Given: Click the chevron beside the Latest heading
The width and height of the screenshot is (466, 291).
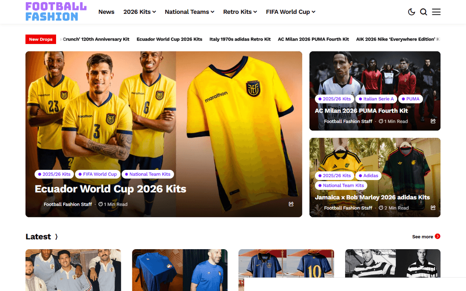Looking at the screenshot, I should click(56, 237).
